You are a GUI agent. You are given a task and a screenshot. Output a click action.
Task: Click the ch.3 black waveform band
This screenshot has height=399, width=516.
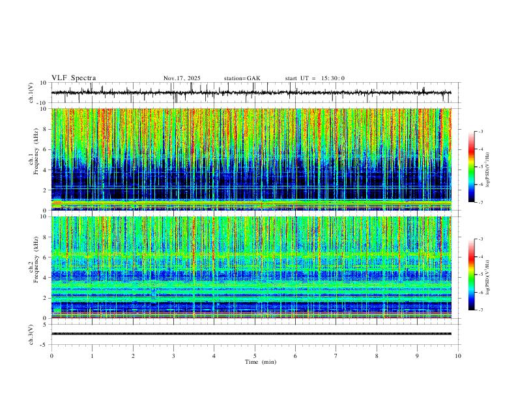tap(251, 334)
